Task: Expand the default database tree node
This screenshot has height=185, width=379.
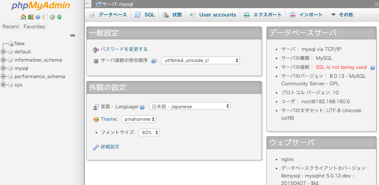Action: point(3,52)
